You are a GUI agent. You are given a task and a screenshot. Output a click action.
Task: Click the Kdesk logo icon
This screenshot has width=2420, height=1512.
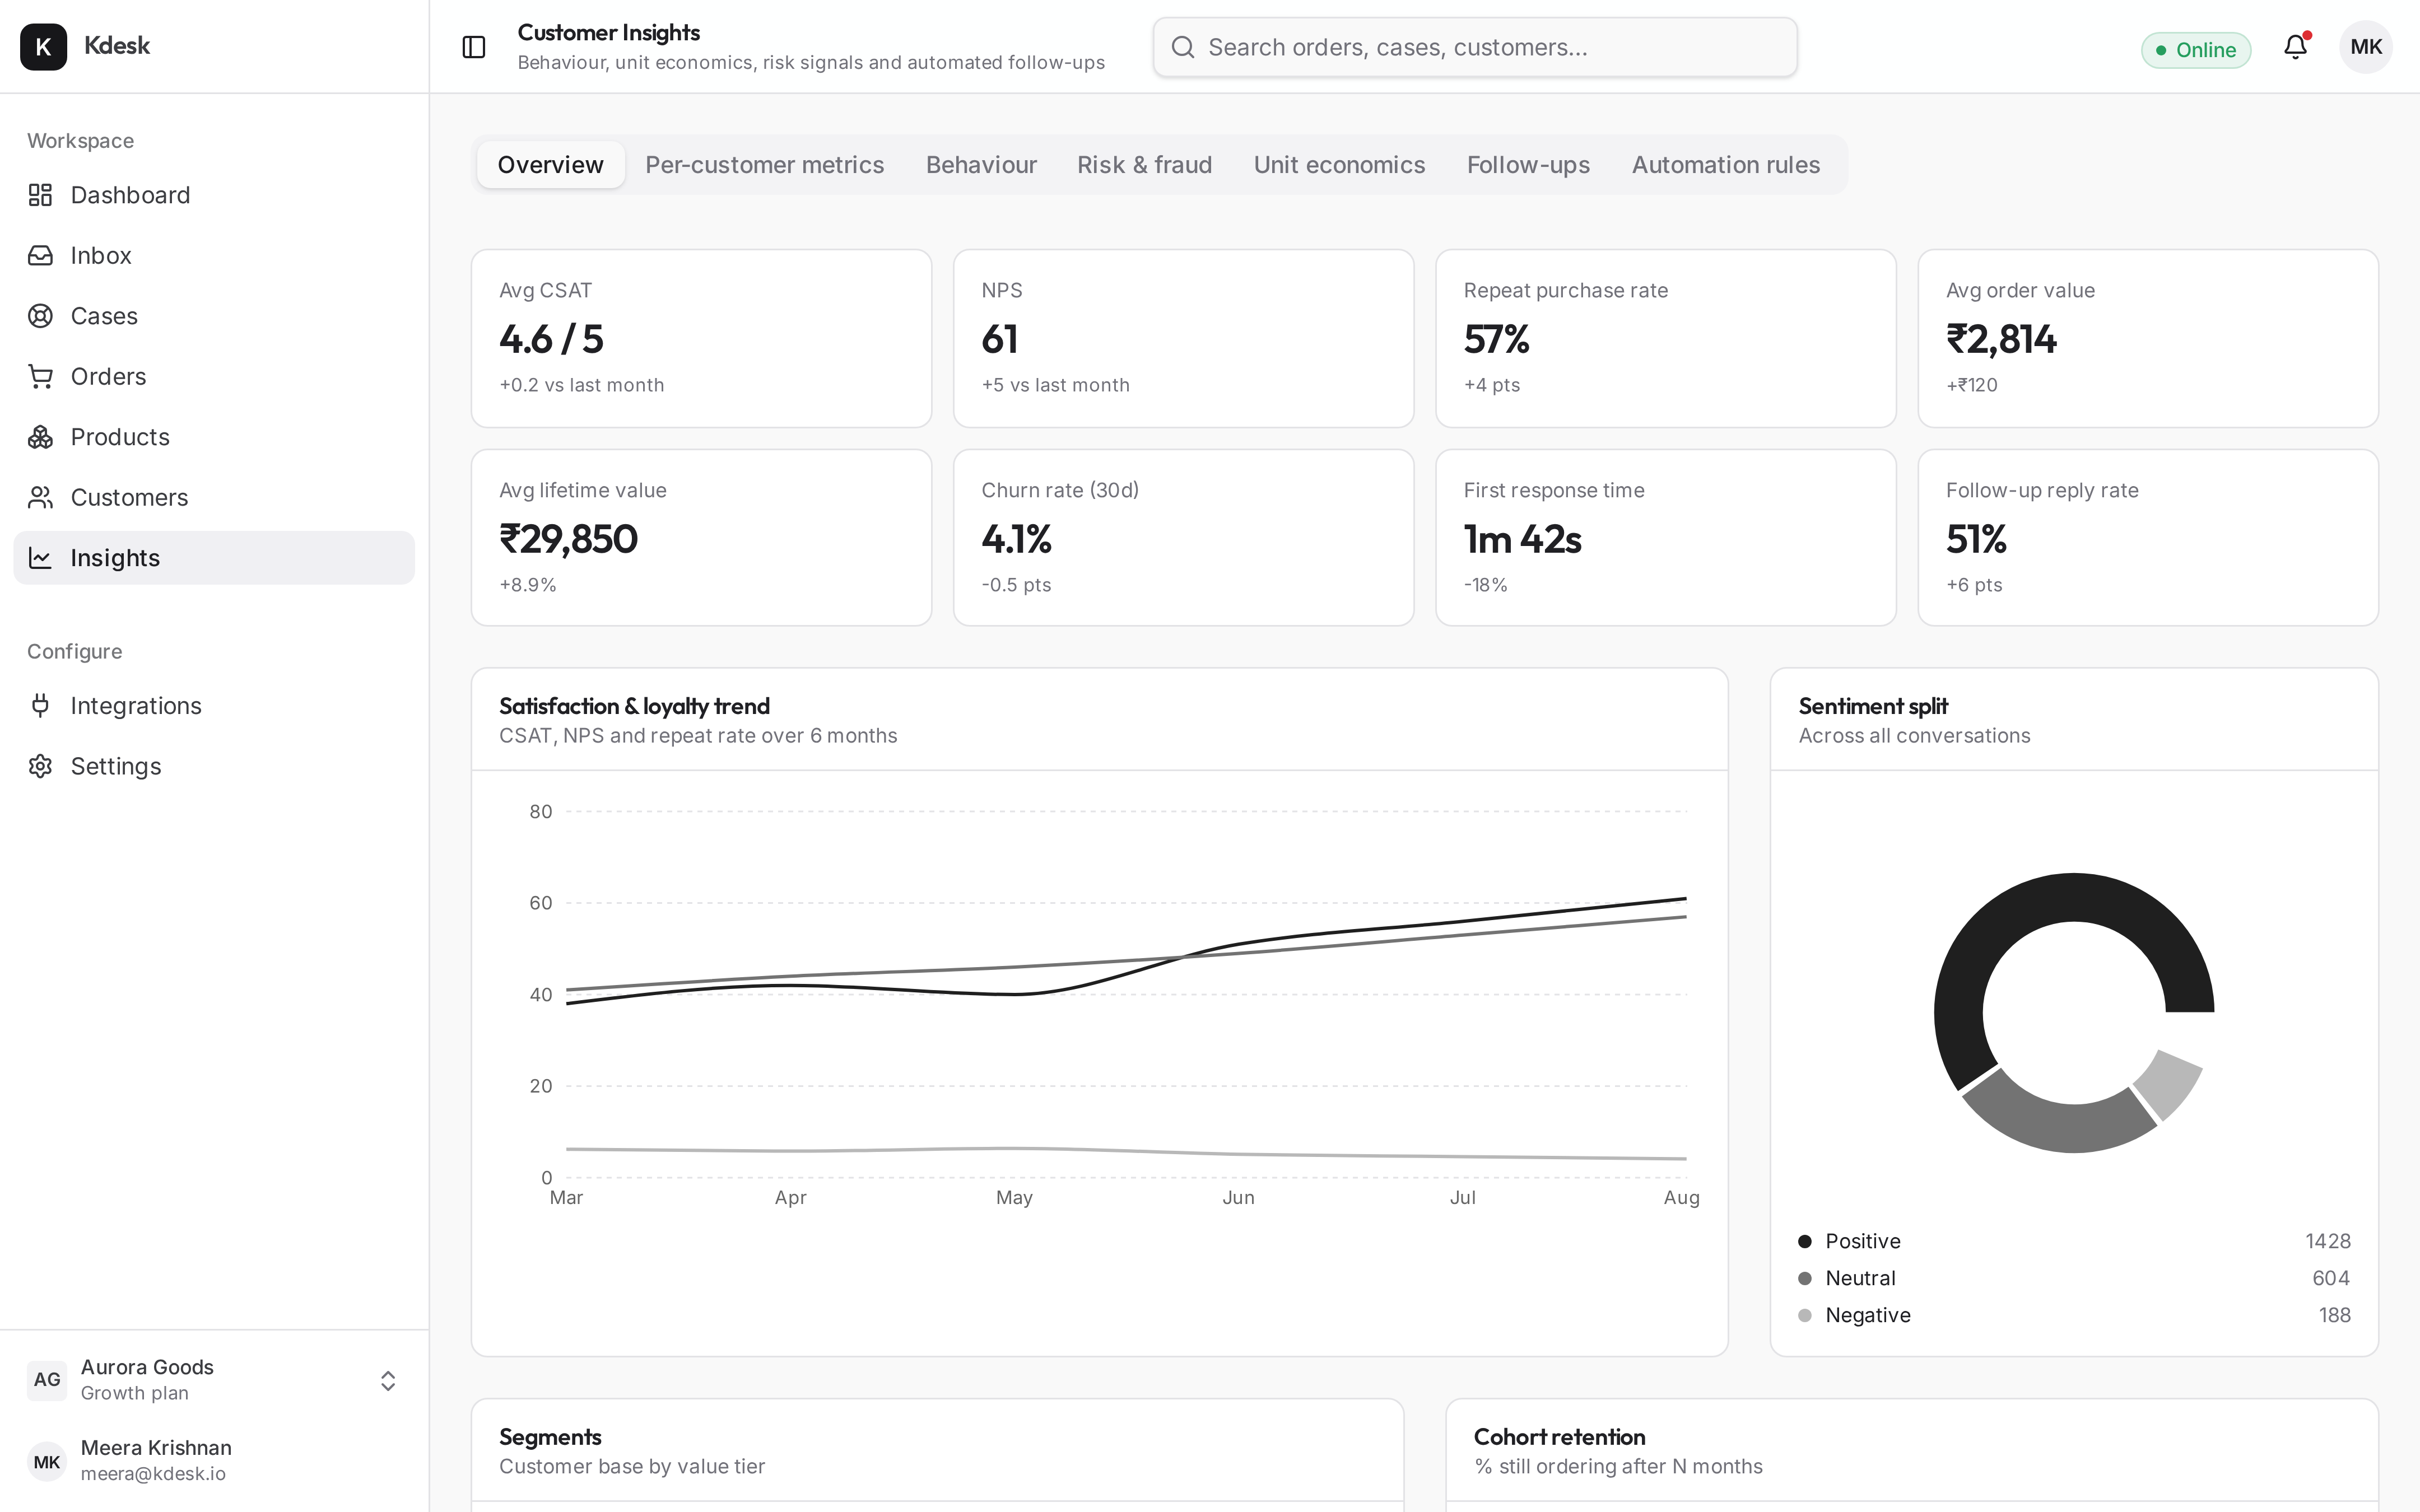[x=43, y=47]
